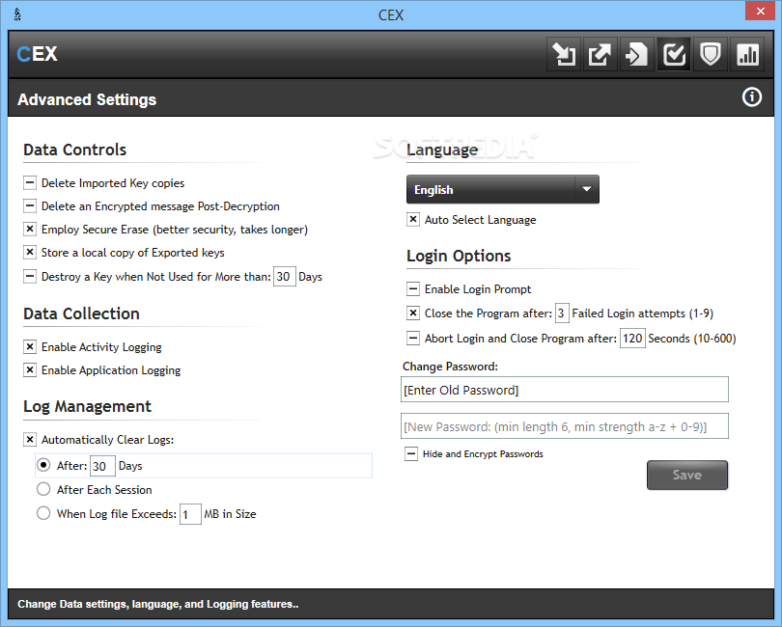
Task: Open the export arrow toolbar icon
Action: [600, 54]
